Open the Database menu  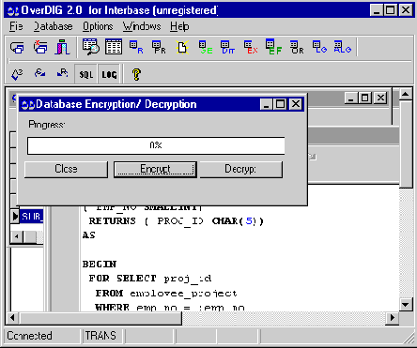53,26
